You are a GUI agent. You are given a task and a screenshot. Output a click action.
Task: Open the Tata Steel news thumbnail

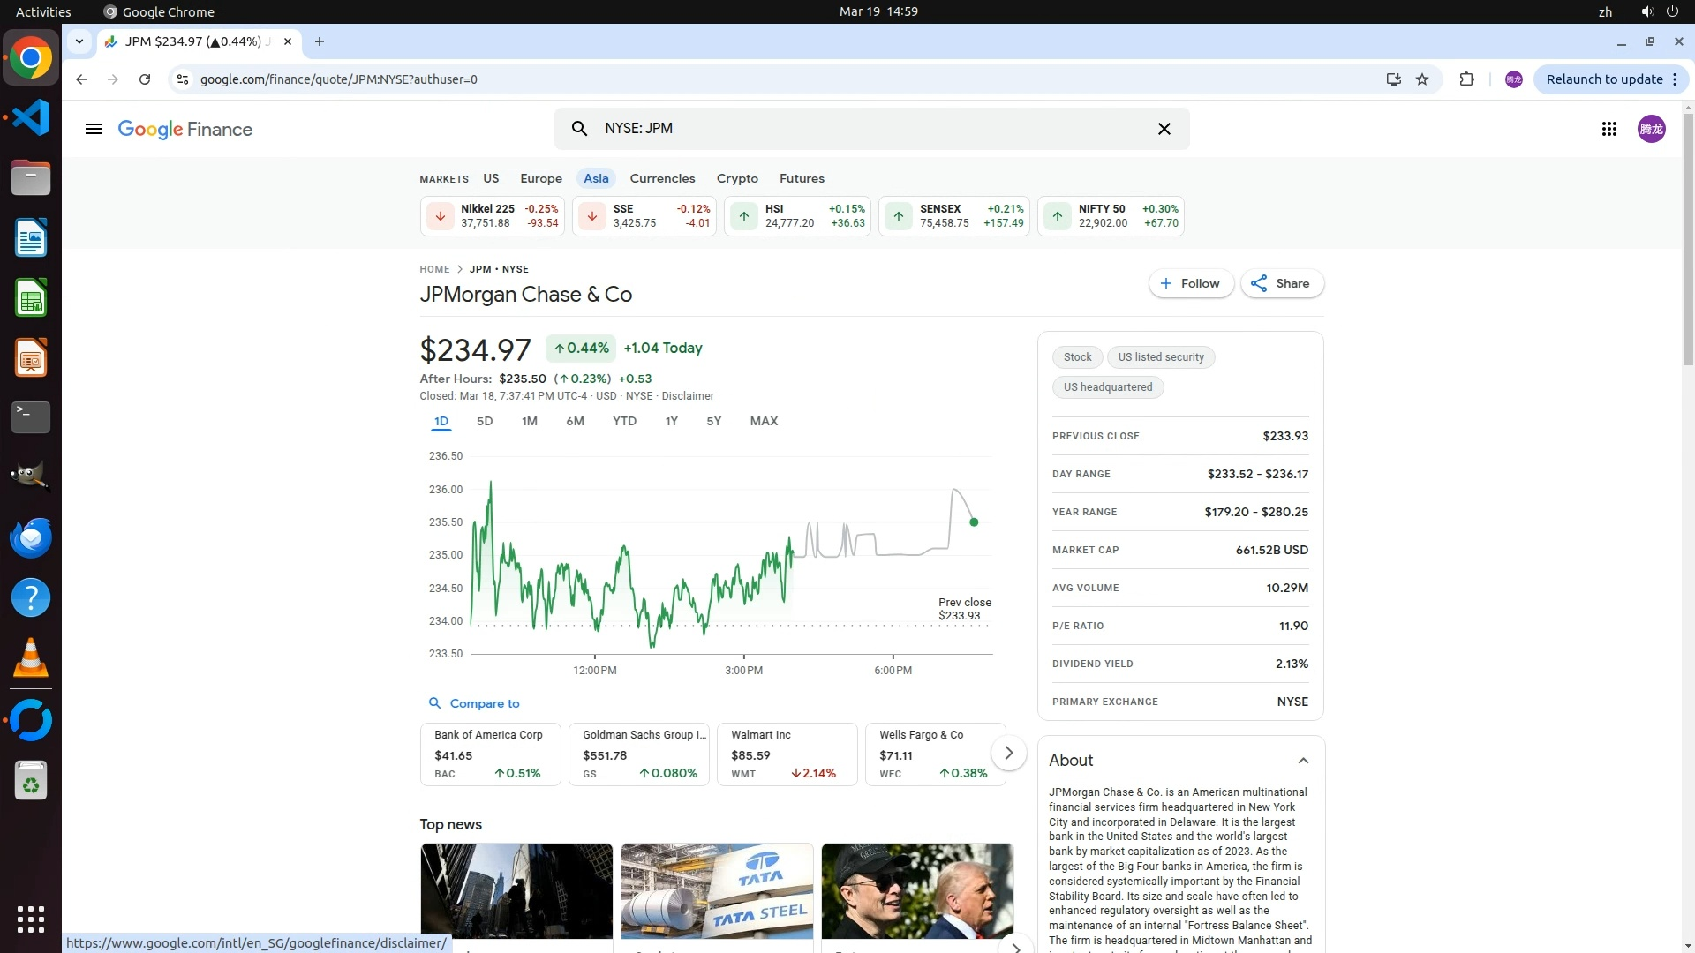(716, 891)
